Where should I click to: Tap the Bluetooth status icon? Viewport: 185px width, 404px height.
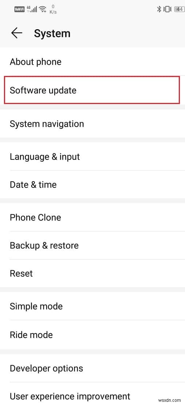pyautogui.click(x=159, y=9)
